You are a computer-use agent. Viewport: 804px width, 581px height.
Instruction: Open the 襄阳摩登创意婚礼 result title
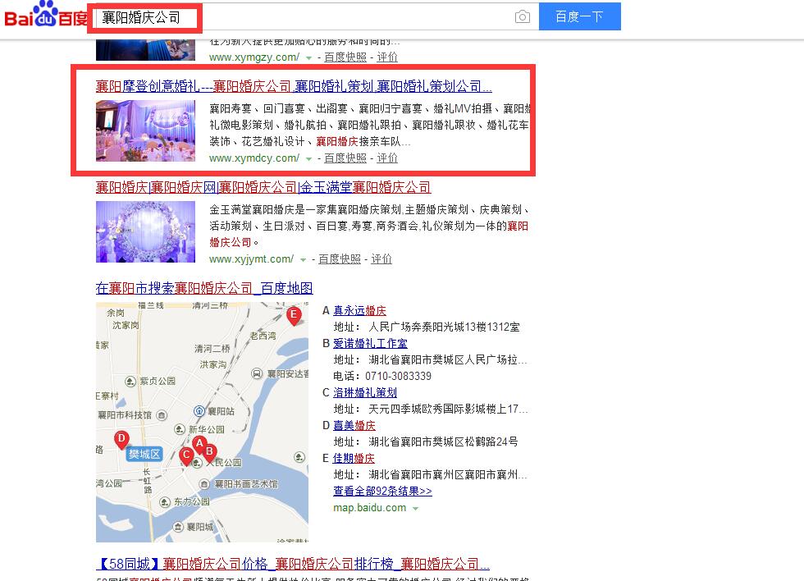pyautogui.click(x=294, y=86)
